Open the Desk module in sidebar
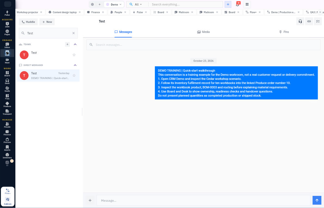 pyautogui.click(x=7, y=81)
